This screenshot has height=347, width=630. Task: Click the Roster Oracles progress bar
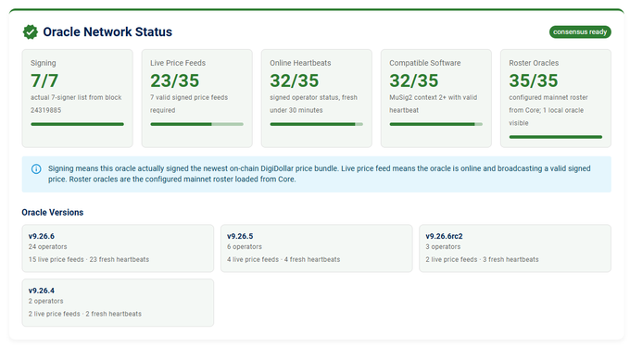tap(555, 137)
